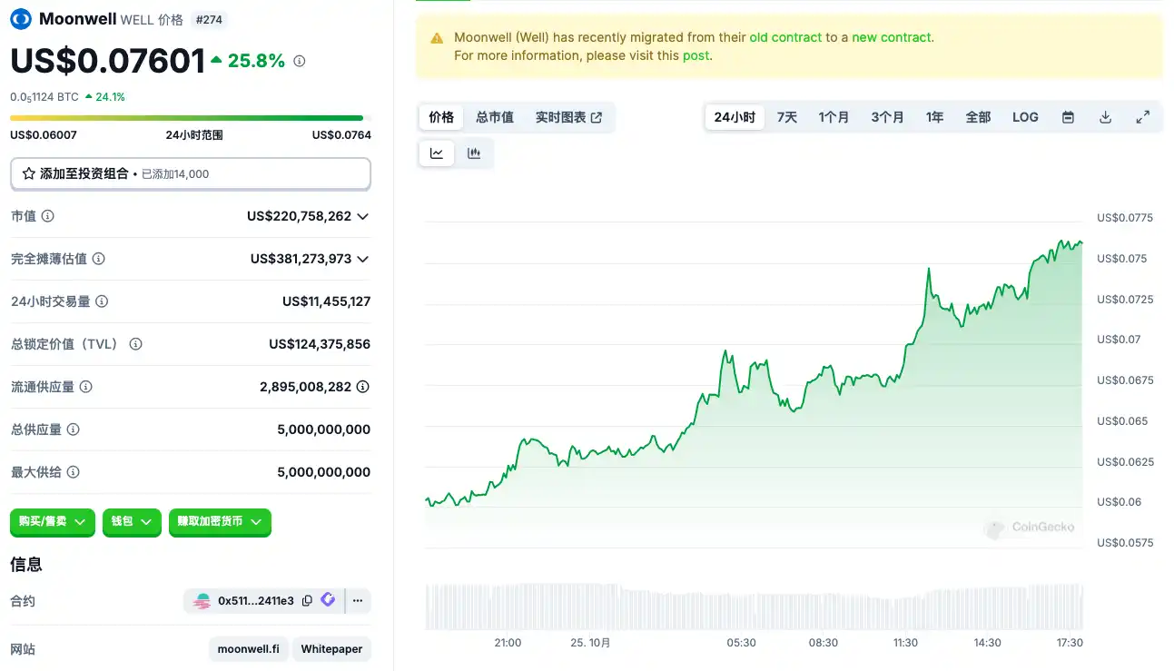Open the moonwell.fi website link
Viewport: 1174px width, 671px height.
tap(249, 649)
